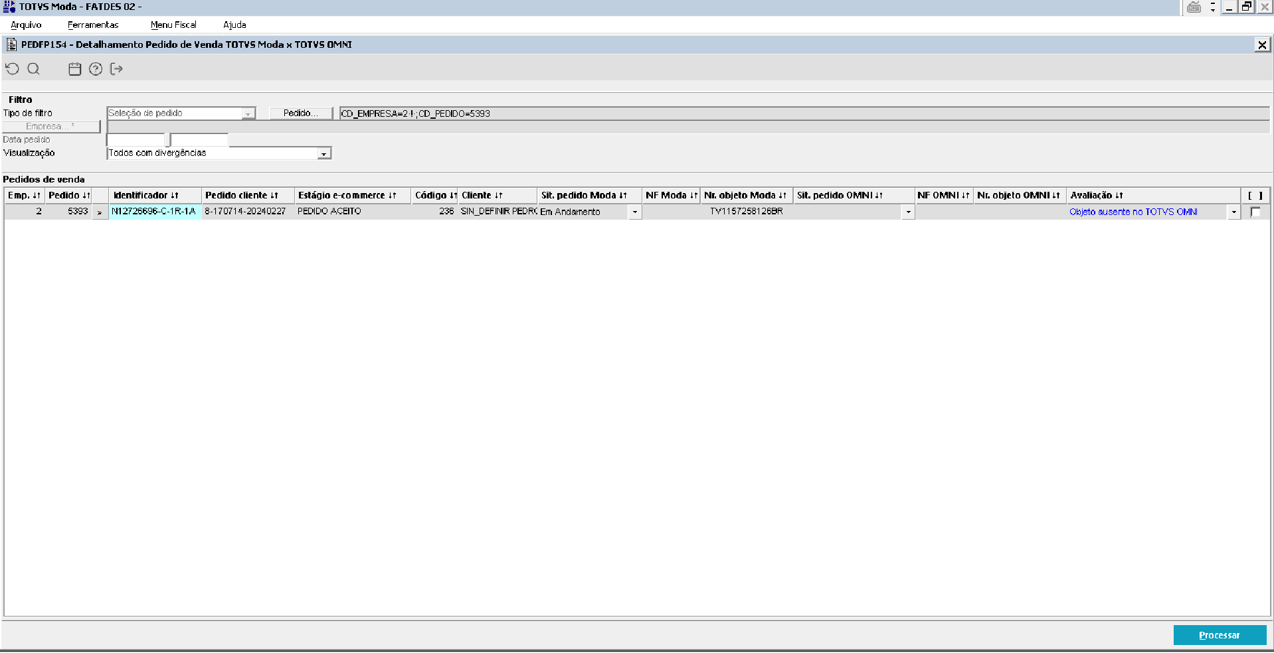1274x653 pixels.
Task: Click the select-all [ ] column header
Action: (1255, 195)
